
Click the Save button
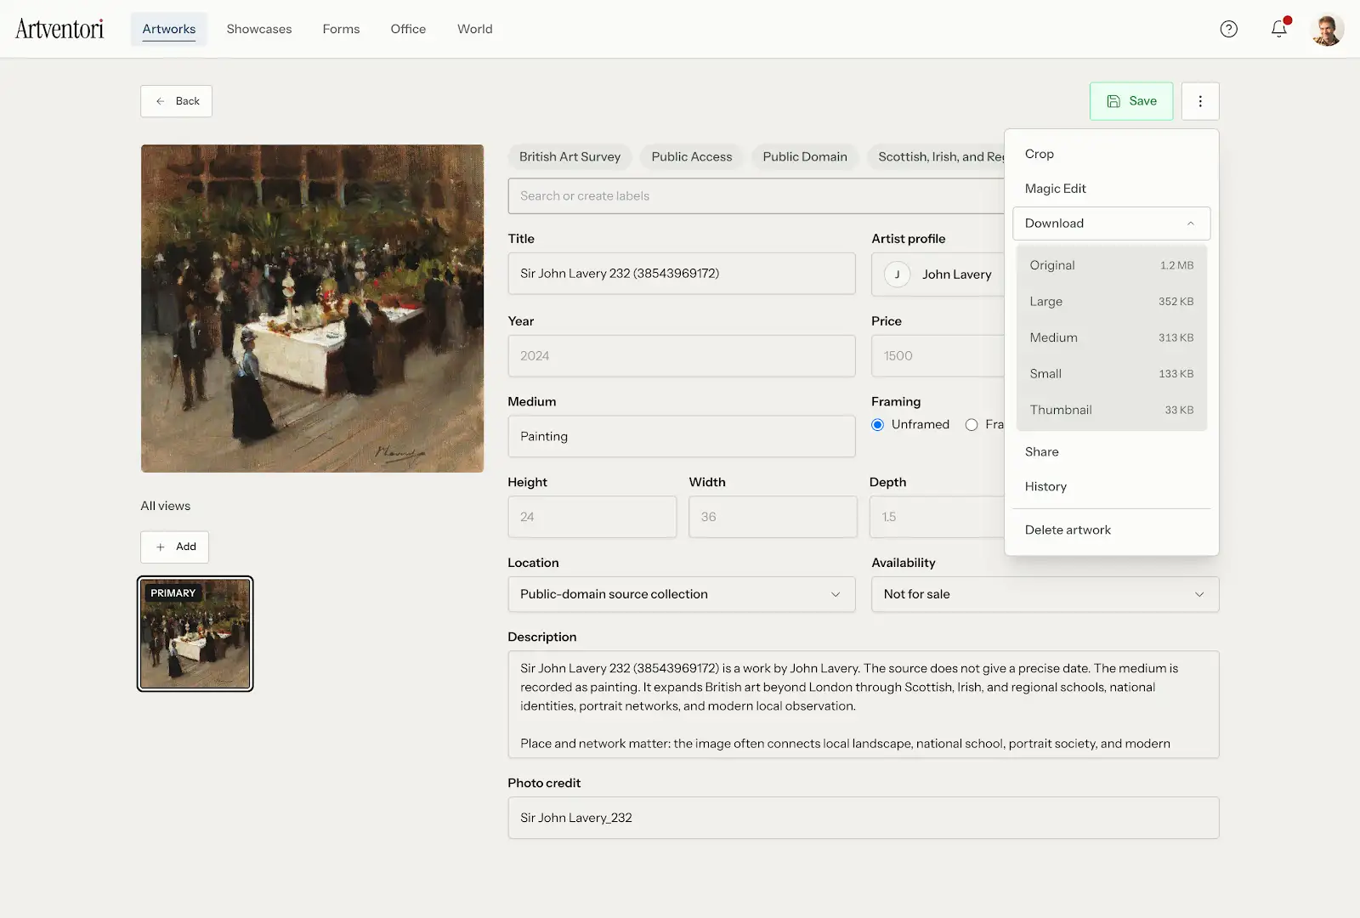[1131, 101]
